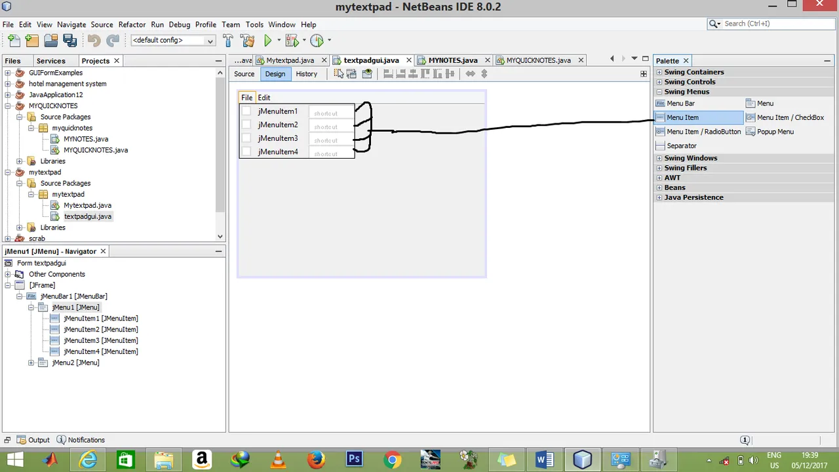Click the Build Project hammer icon
839x472 pixels.
[228, 41]
